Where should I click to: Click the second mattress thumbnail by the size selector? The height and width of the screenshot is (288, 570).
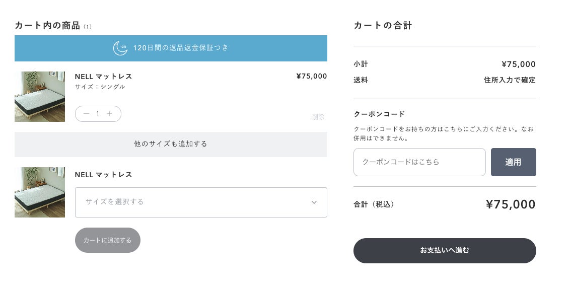pyautogui.click(x=40, y=192)
